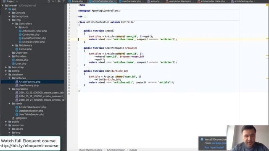Expand the bootstrap folder
269x151 pixels.
[x=6, y=67]
